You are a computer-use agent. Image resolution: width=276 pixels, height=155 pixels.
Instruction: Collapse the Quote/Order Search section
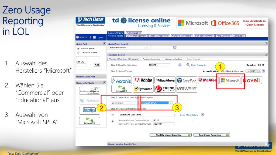[x=266, y=44]
